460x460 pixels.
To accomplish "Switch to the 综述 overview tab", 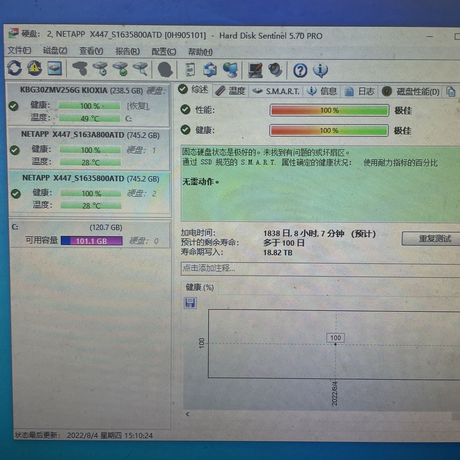I will [x=193, y=89].
